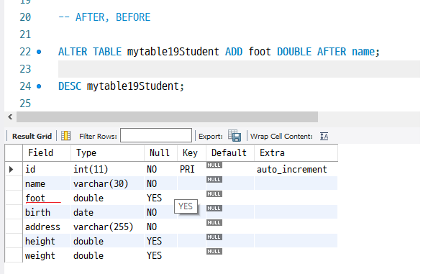This screenshot has width=423, height=274.
Task: Click the NULL default in weight row
Action: 214,252
